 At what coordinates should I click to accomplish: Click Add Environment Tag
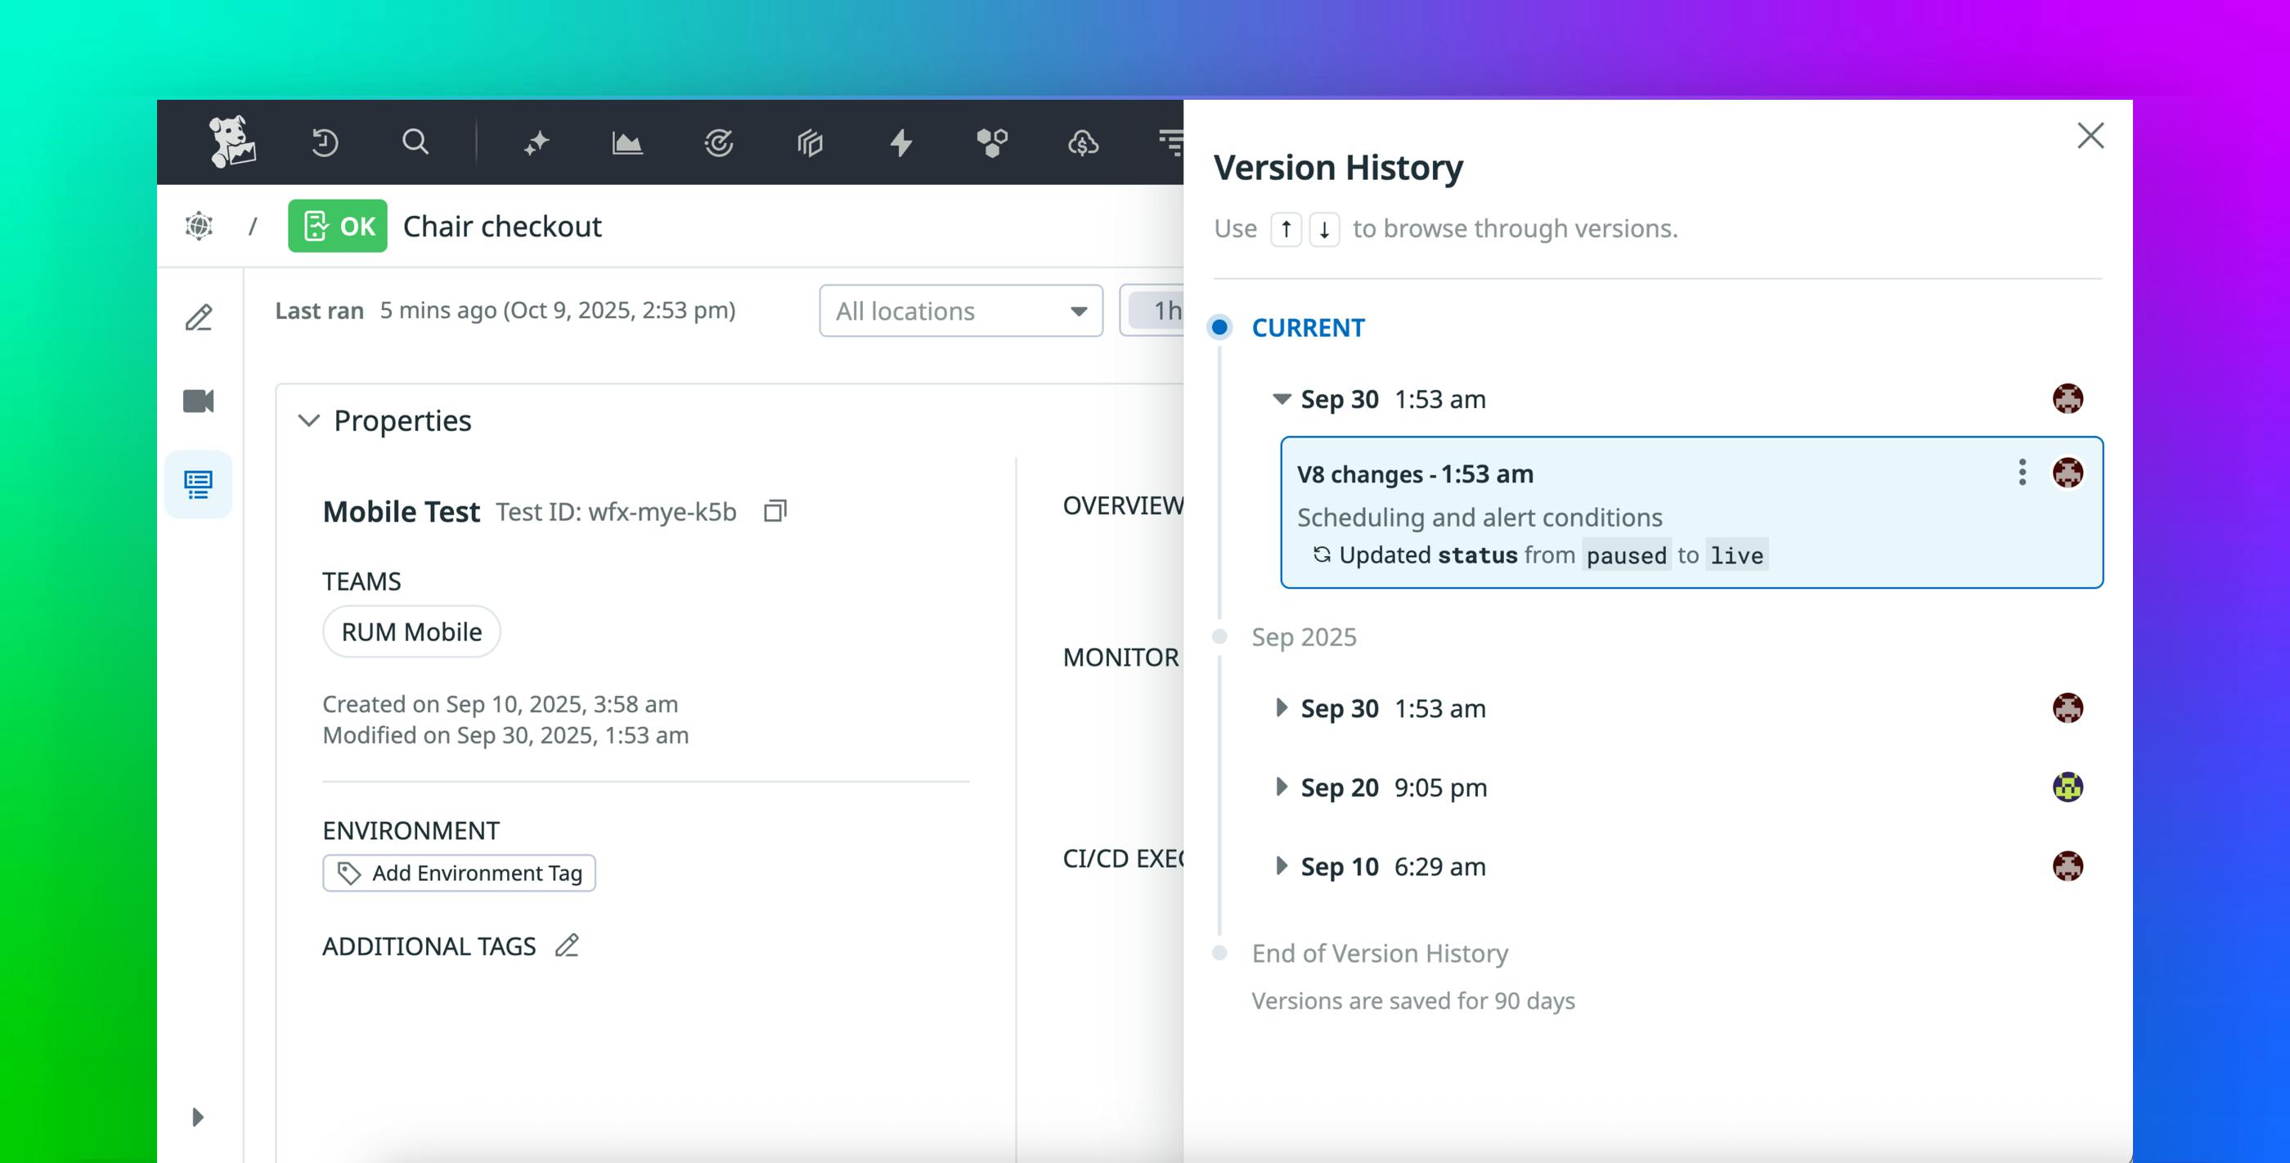(x=459, y=872)
